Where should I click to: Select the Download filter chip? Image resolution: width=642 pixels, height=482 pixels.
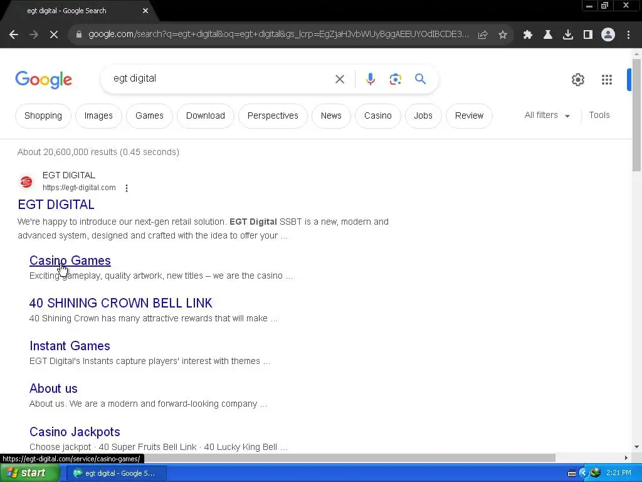point(206,116)
